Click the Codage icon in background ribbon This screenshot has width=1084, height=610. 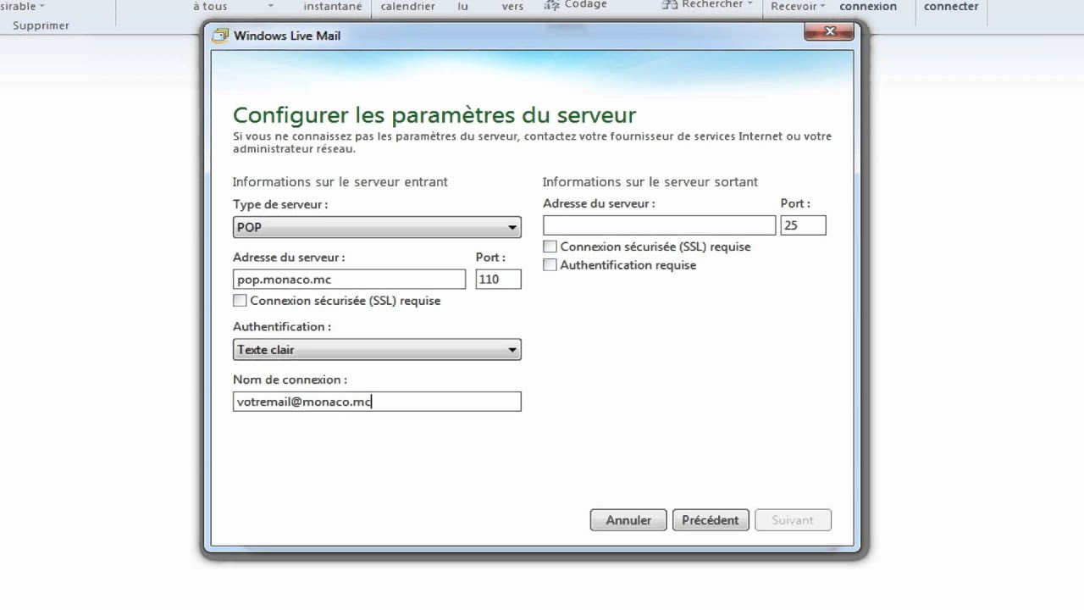point(552,5)
